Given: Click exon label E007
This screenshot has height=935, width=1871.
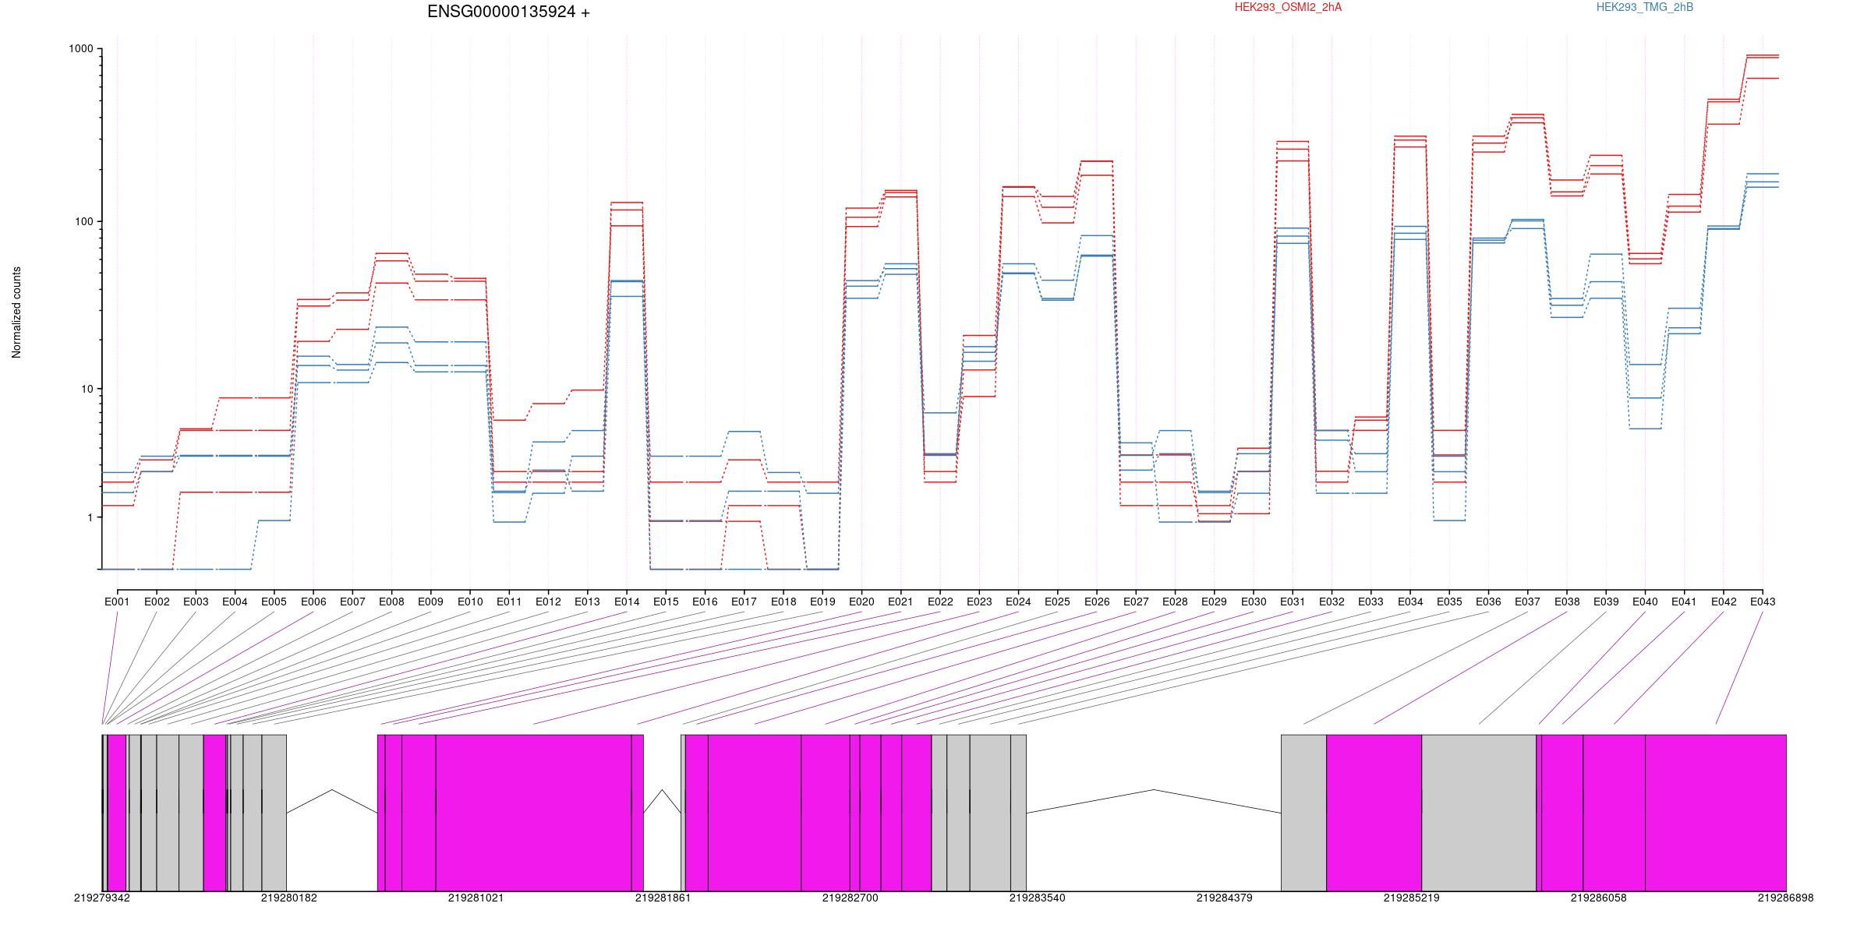Looking at the screenshot, I should 352,602.
